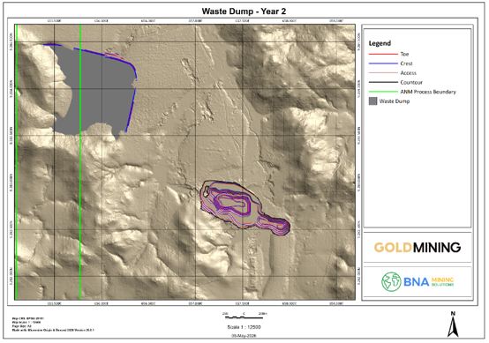This screenshot has height=343, width=489.
Task: Click the BNA globe logo icon
Action: (x=391, y=281)
